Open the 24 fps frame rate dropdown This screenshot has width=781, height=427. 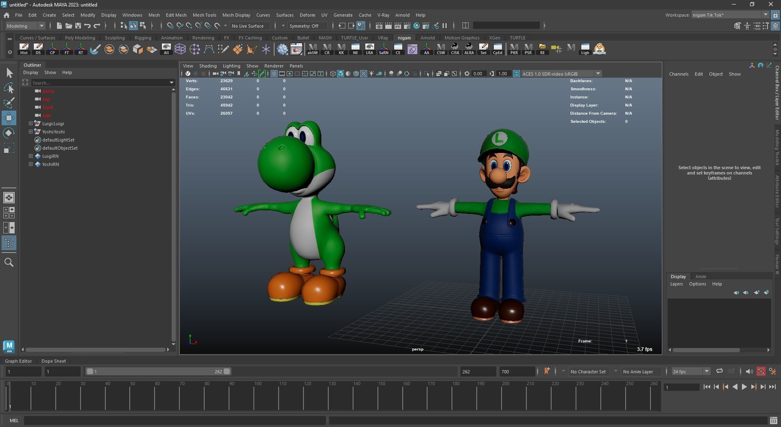click(x=690, y=371)
